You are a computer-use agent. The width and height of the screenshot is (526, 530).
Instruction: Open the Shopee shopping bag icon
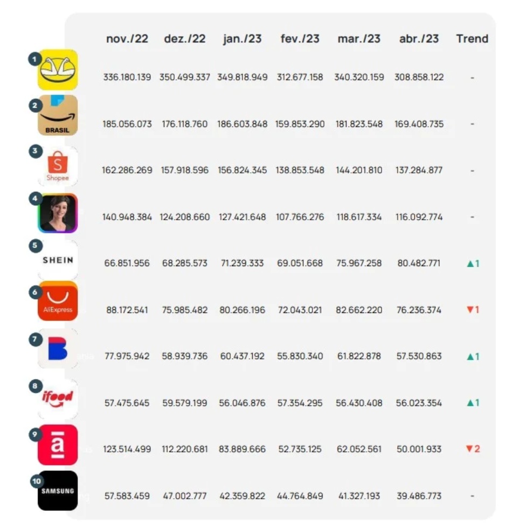click(58, 166)
